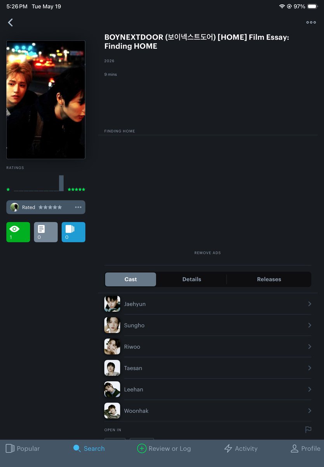Switch to the Releases tab
324x467 pixels.
pyautogui.click(x=269, y=279)
